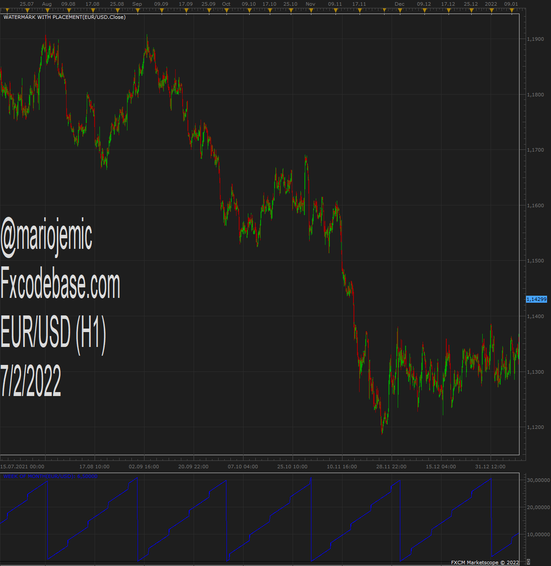551x566 pixels.
Task: Click the triangle marker below 2022
Action: point(491,10)
